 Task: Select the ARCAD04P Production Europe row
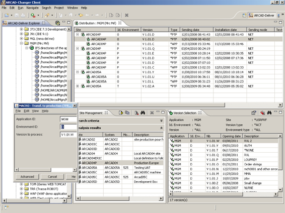pos(121,163)
